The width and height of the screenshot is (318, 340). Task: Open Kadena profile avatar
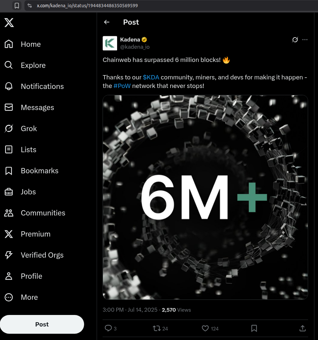[x=110, y=43]
